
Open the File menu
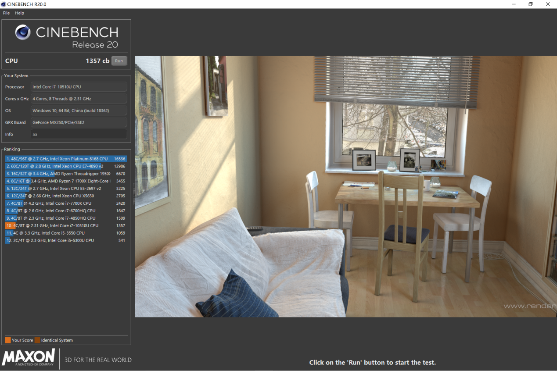(6, 13)
